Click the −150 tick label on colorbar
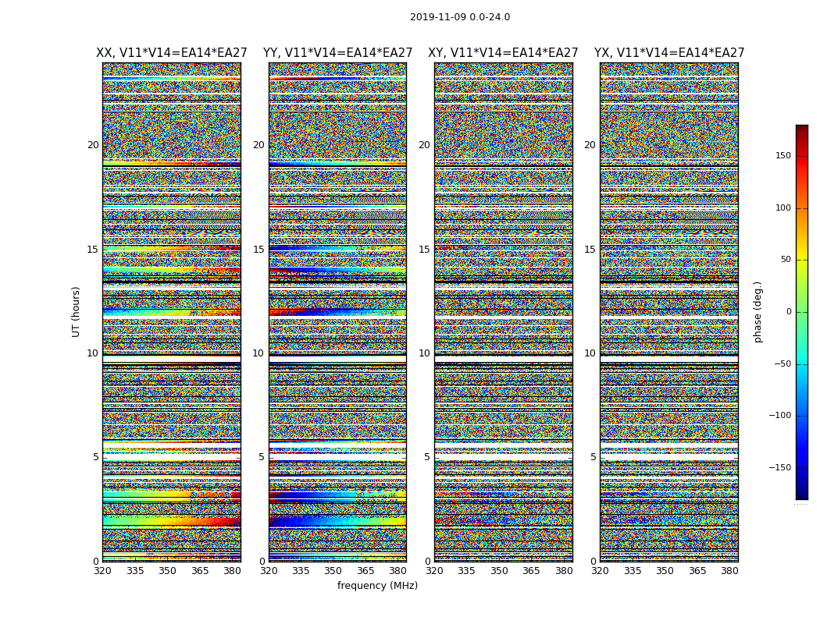The image size is (820, 624). pos(779,467)
